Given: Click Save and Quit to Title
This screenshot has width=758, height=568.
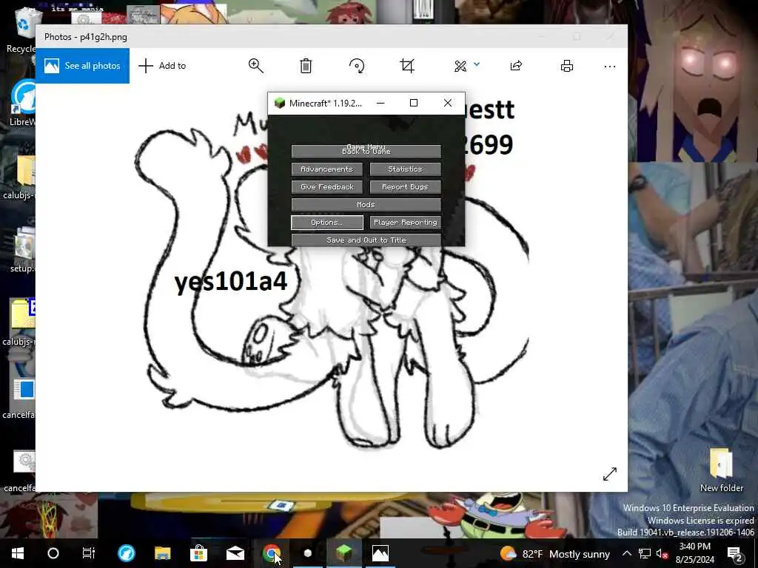Looking at the screenshot, I should coord(366,240).
